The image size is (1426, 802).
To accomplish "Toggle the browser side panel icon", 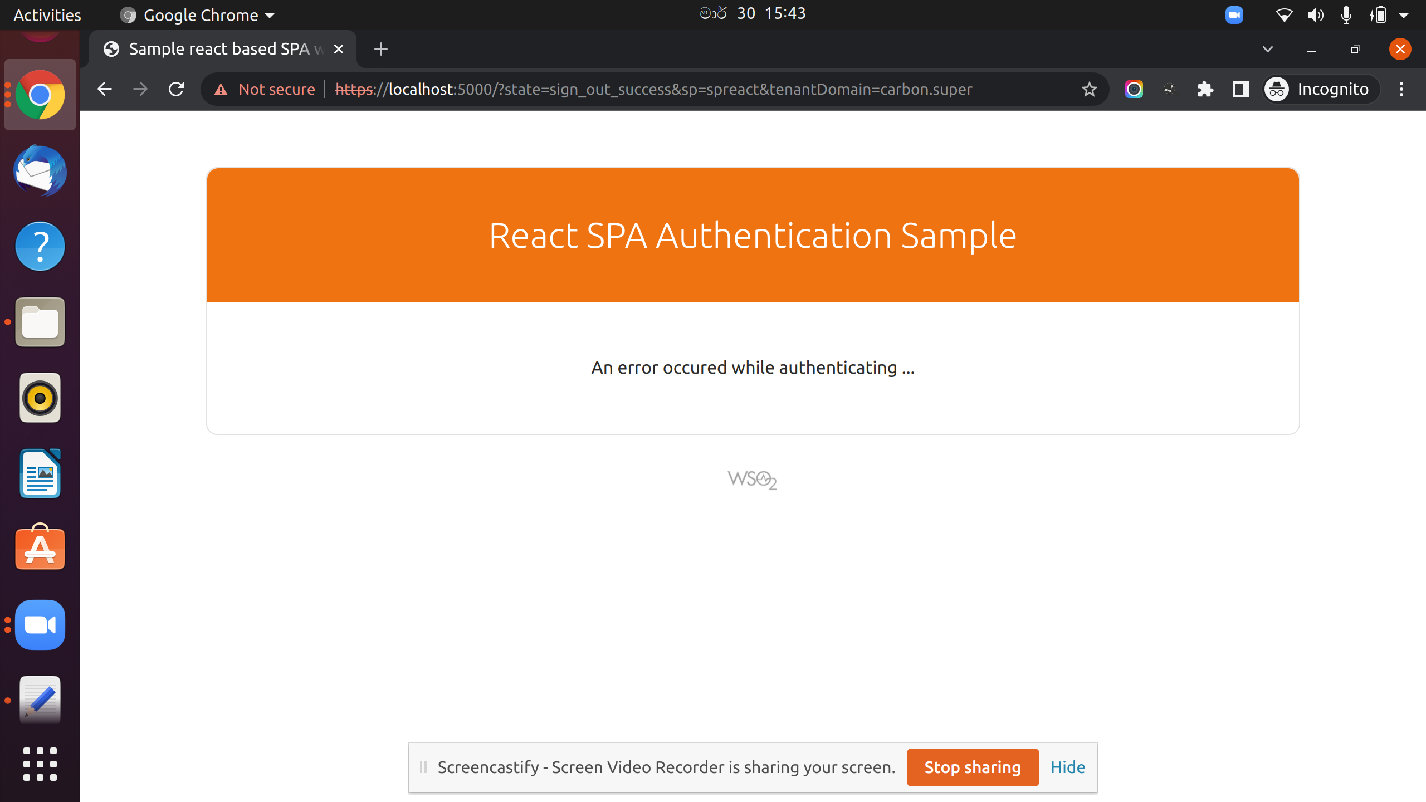I will [x=1241, y=89].
